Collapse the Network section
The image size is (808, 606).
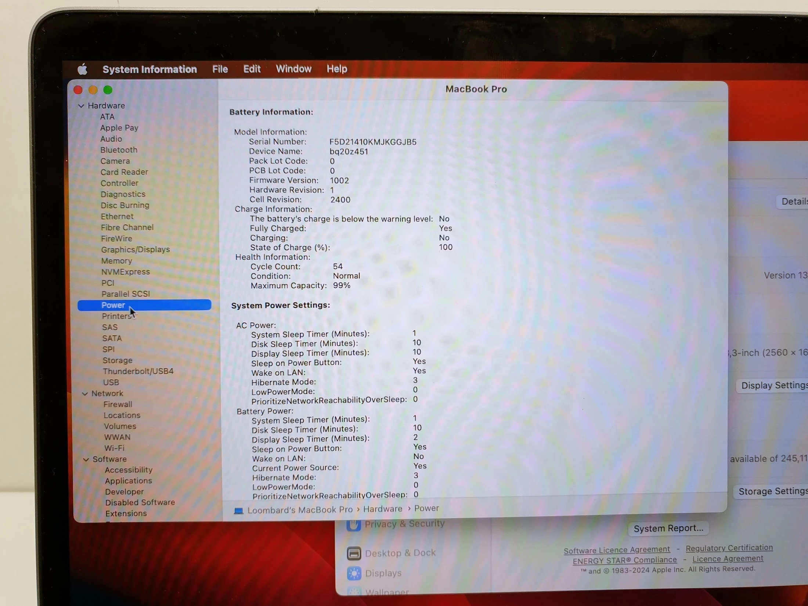tap(85, 394)
